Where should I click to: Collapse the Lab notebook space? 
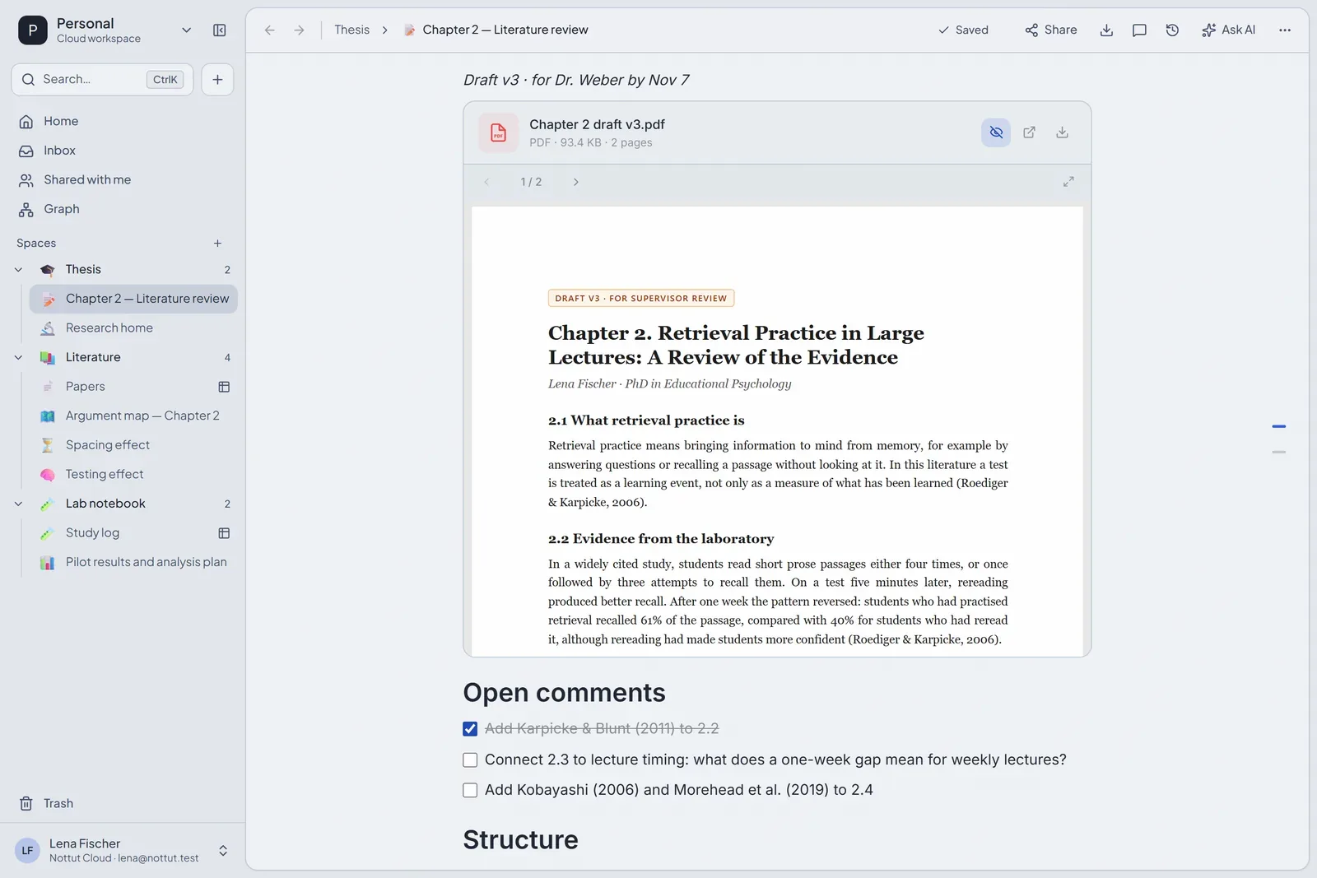coord(19,504)
